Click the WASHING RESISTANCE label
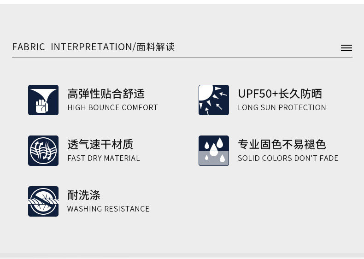This screenshot has height=259, width=364. pos(108,209)
